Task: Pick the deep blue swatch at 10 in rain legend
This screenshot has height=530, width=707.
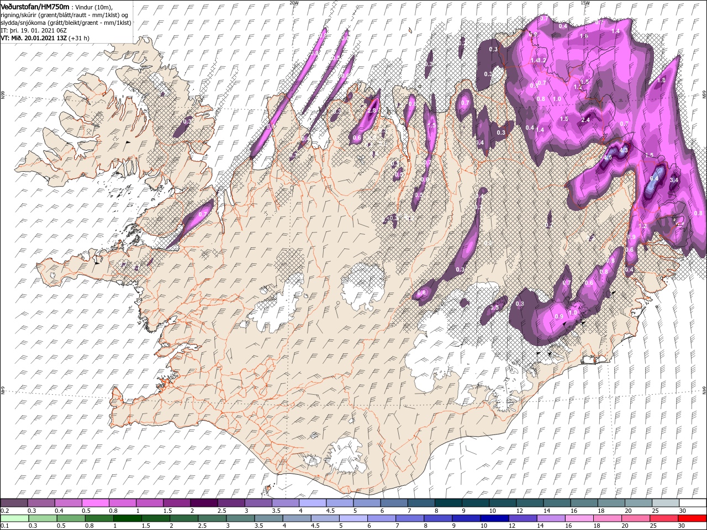Action: point(494,518)
